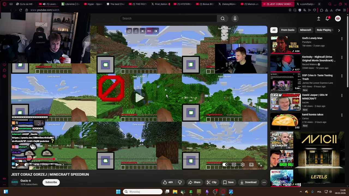Subscribe to Gucio channel
Screen dimensions: 349x196
tap(51, 182)
